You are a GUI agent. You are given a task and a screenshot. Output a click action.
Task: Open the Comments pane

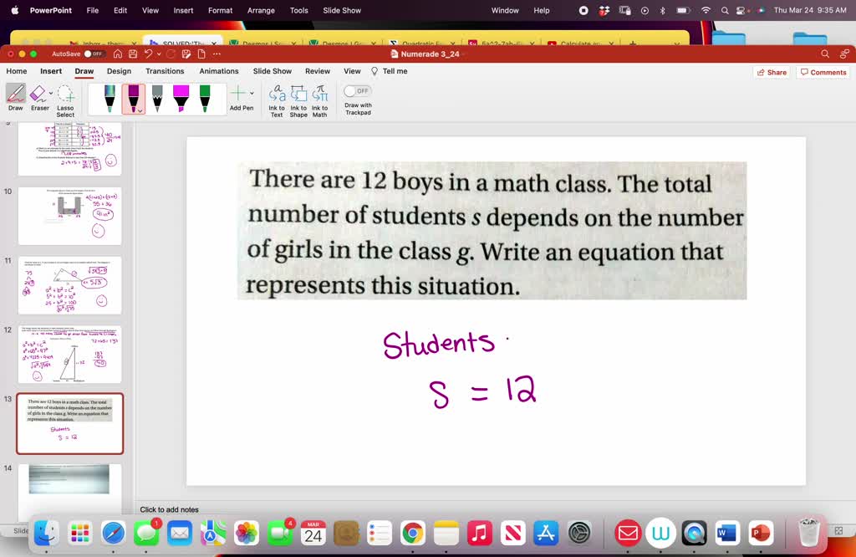coord(823,72)
